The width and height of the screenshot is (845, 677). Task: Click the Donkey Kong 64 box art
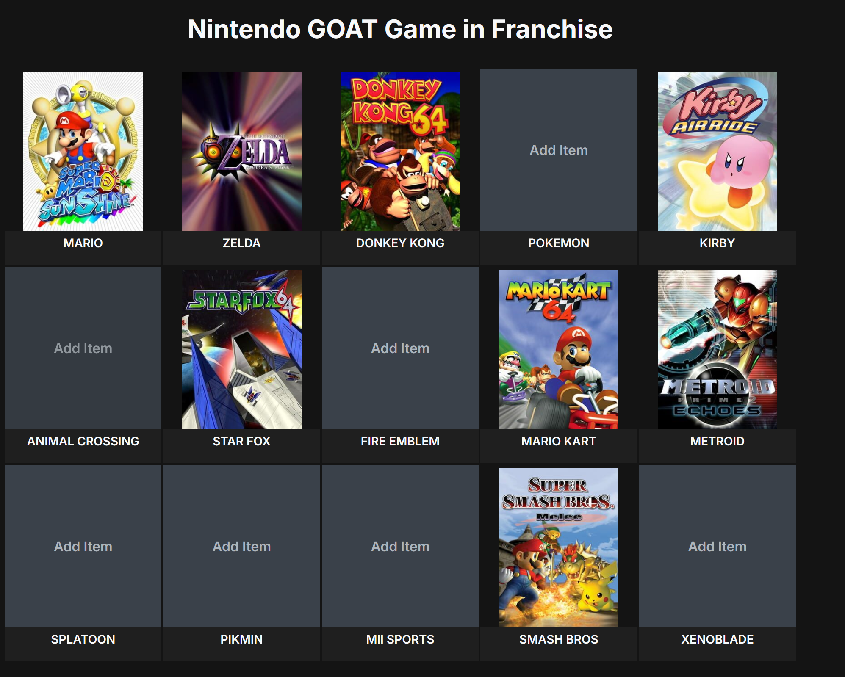click(400, 152)
